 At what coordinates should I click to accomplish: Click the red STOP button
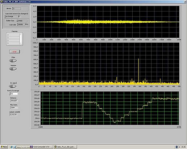[x=14, y=52]
